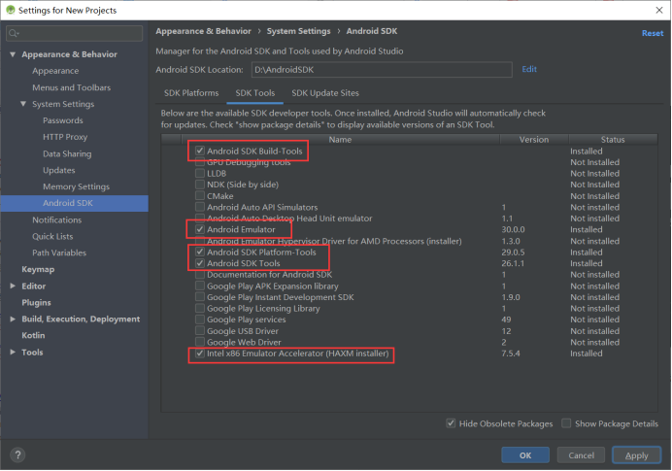Open Data Sharing settings

[67, 153]
